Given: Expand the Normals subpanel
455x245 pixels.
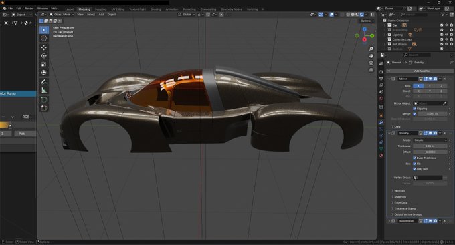Looking at the screenshot, I should coord(399,191).
